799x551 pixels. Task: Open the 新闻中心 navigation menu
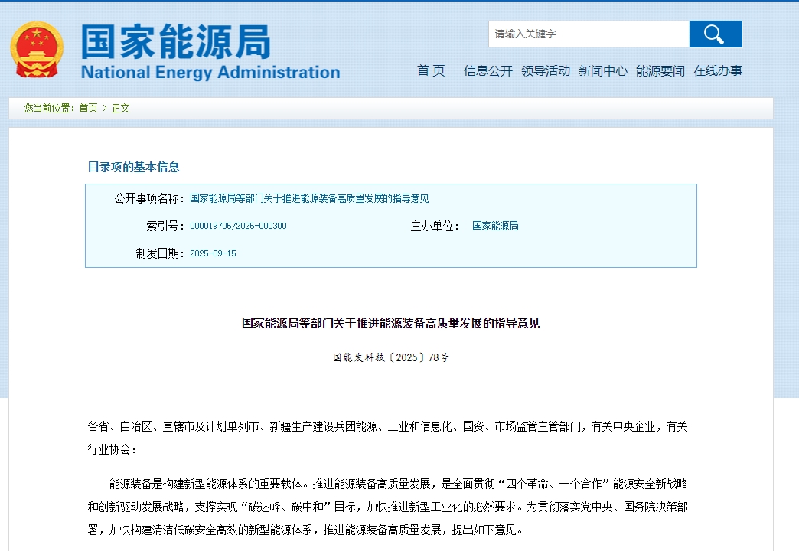603,70
